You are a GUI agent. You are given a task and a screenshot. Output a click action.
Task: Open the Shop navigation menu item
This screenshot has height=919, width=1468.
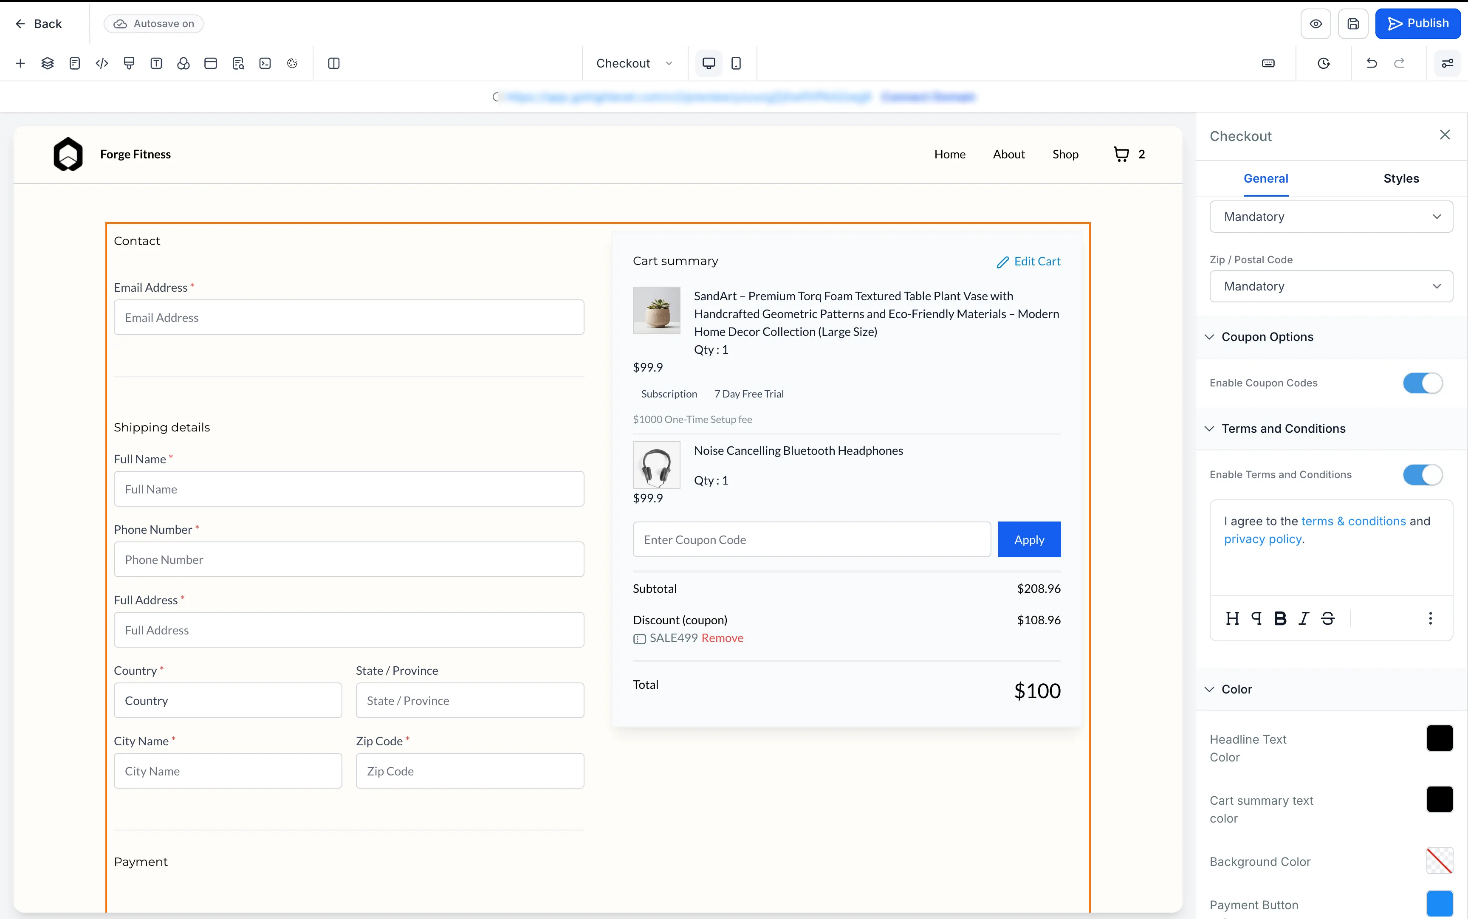pyautogui.click(x=1065, y=155)
